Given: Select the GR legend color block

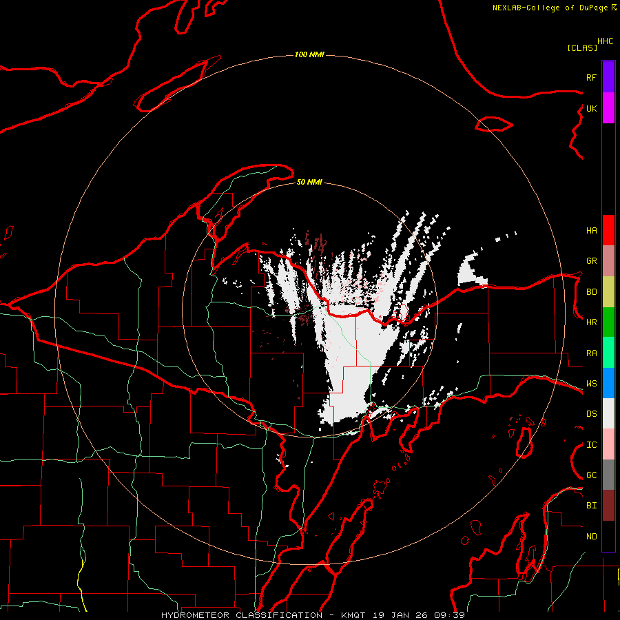Looking at the screenshot, I should click(x=608, y=261).
